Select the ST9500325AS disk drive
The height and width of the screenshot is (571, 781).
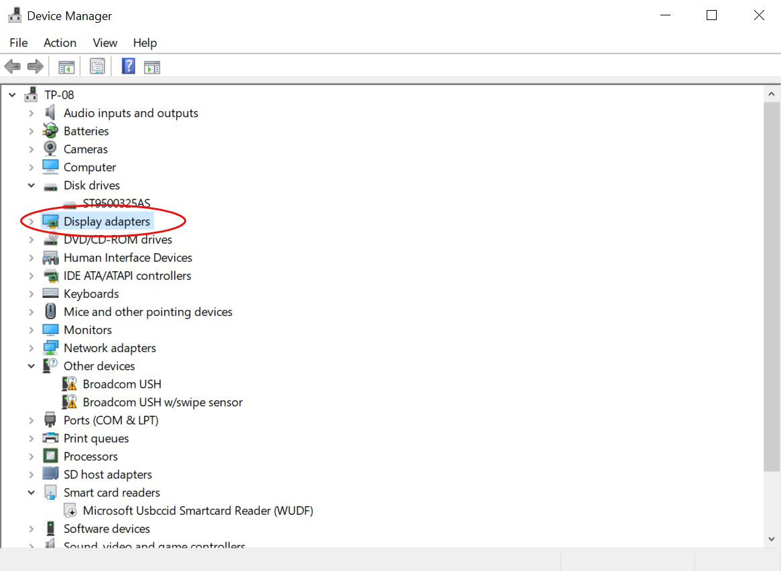117,203
